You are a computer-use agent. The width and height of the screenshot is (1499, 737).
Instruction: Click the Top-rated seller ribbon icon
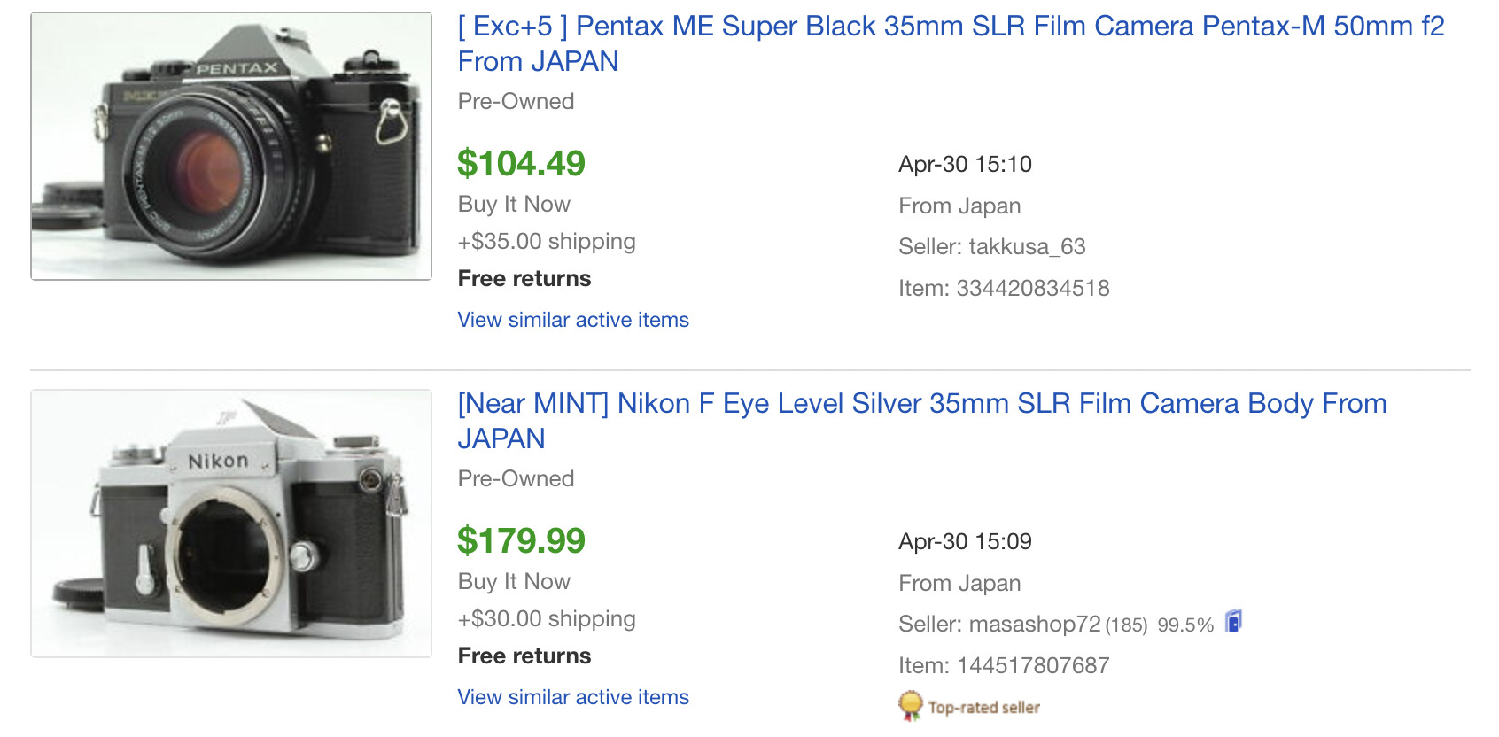910,706
